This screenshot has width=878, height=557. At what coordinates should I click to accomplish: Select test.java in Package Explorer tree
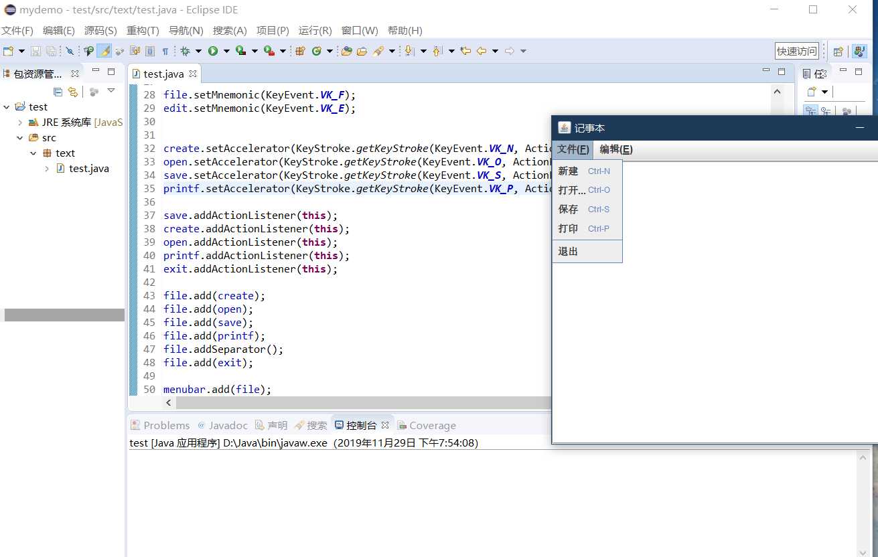tap(88, 169)
